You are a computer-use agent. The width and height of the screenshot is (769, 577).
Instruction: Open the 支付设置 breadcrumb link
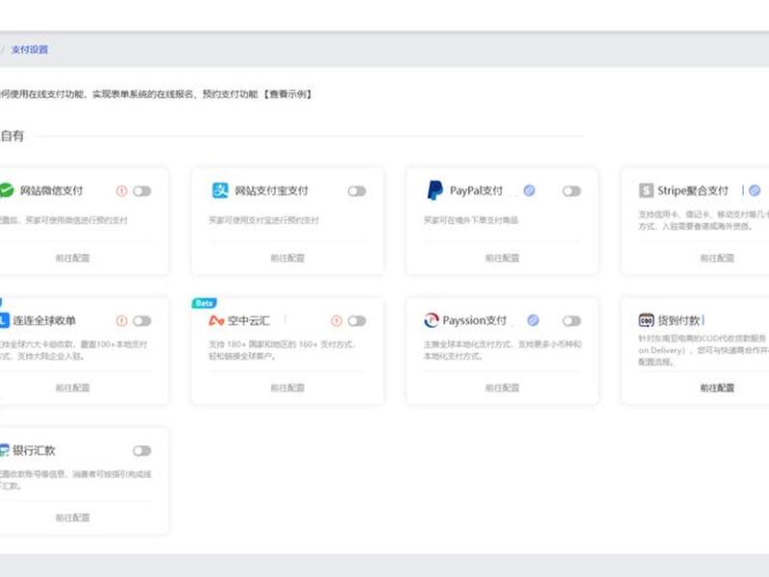(30, 50)
